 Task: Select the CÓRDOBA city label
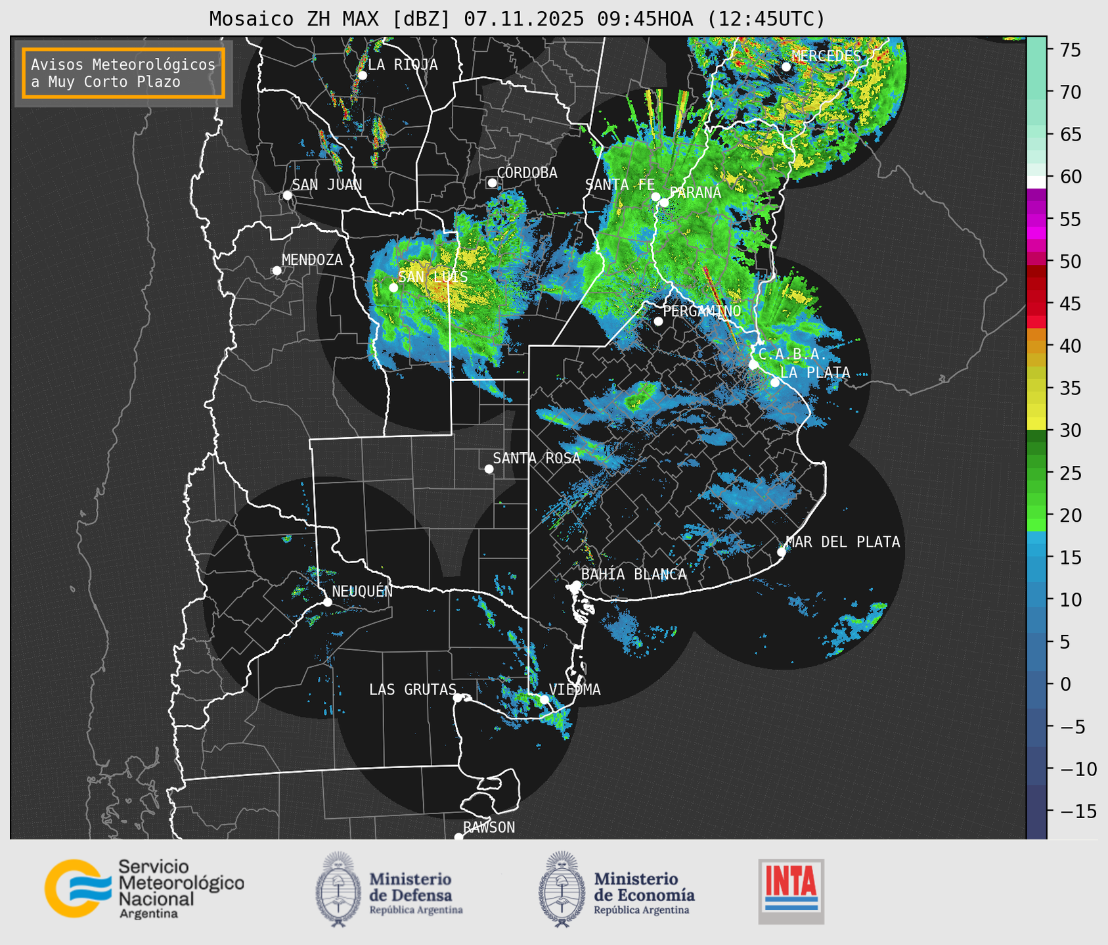pos(527,173)
